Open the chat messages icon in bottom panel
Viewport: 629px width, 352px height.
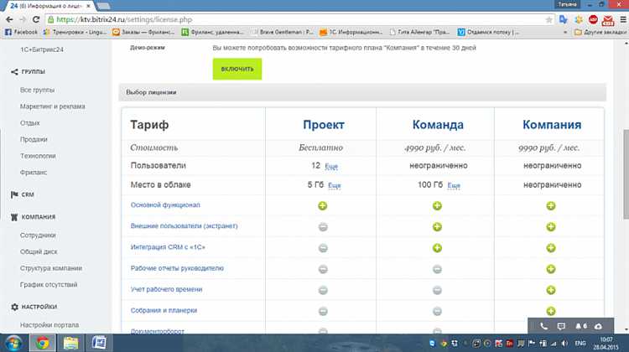coord(561,326)
